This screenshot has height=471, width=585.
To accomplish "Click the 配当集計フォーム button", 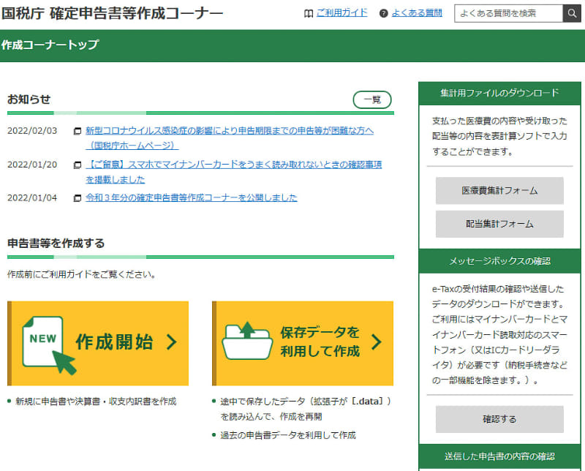I will coord(499,224).
